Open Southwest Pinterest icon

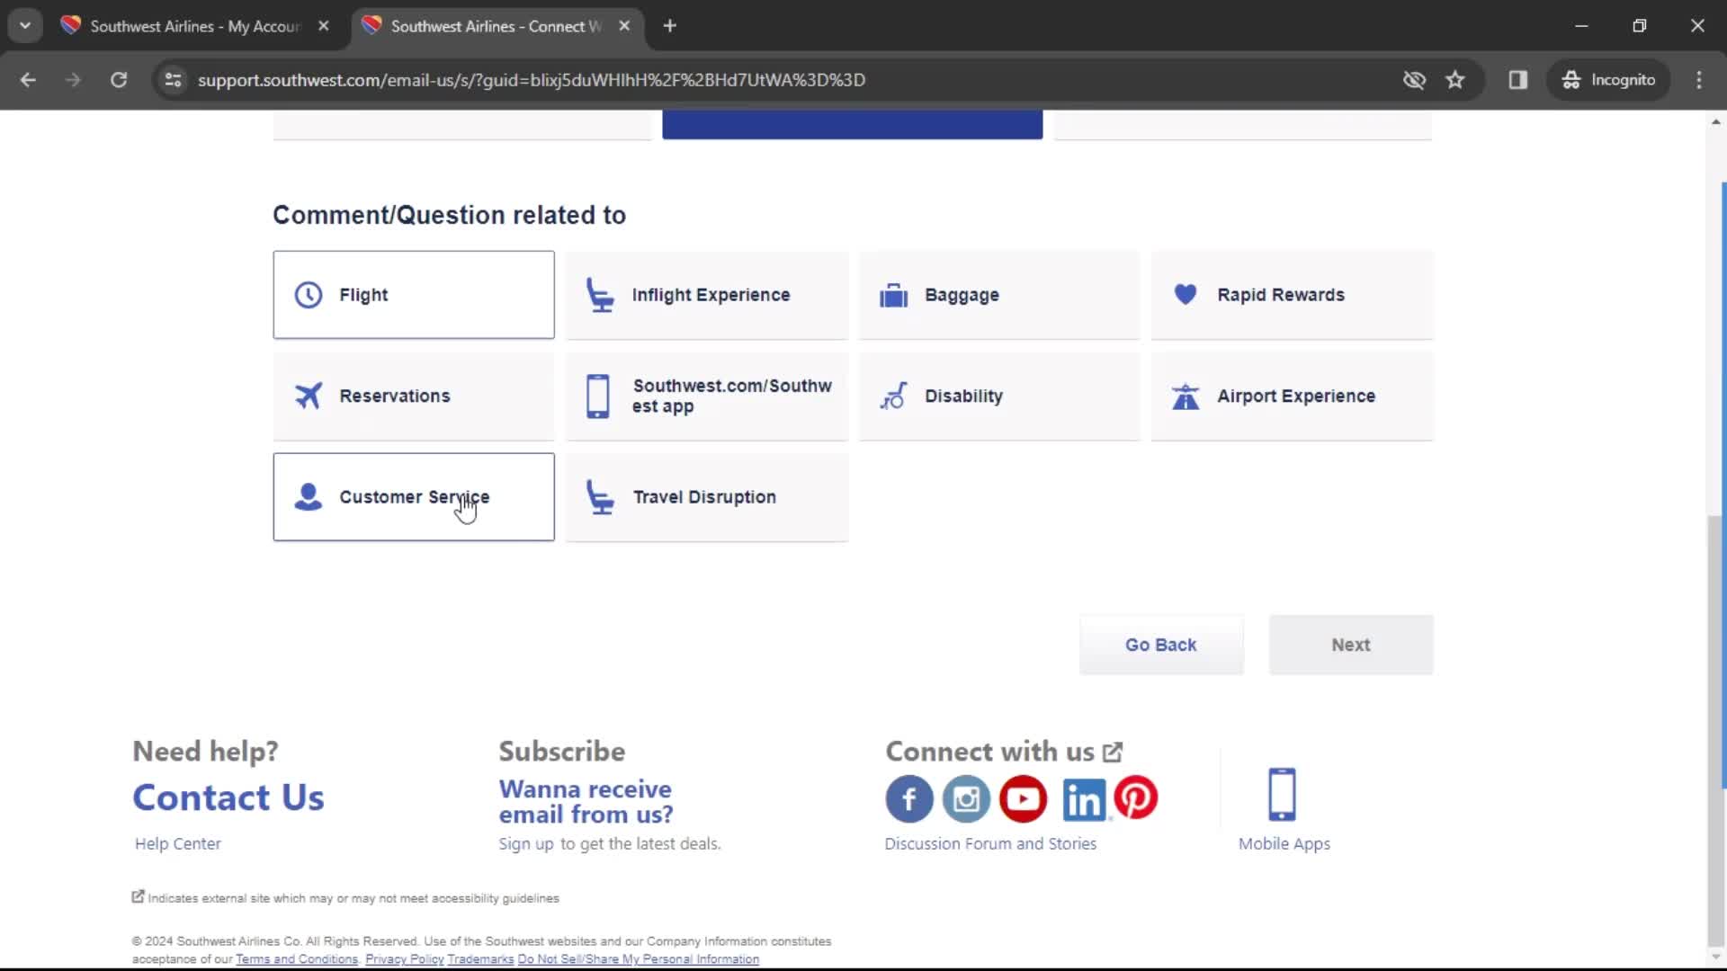[1136, 797]
